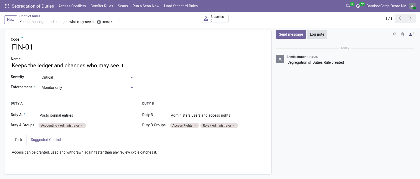Switch to the Suggested Control tab
420x179 pixels.
[46, 140]
